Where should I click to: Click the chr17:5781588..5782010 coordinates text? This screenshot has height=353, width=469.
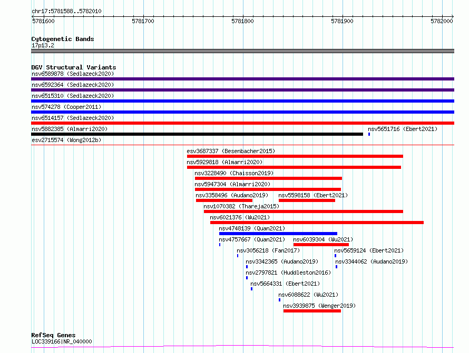click(66, 11)
